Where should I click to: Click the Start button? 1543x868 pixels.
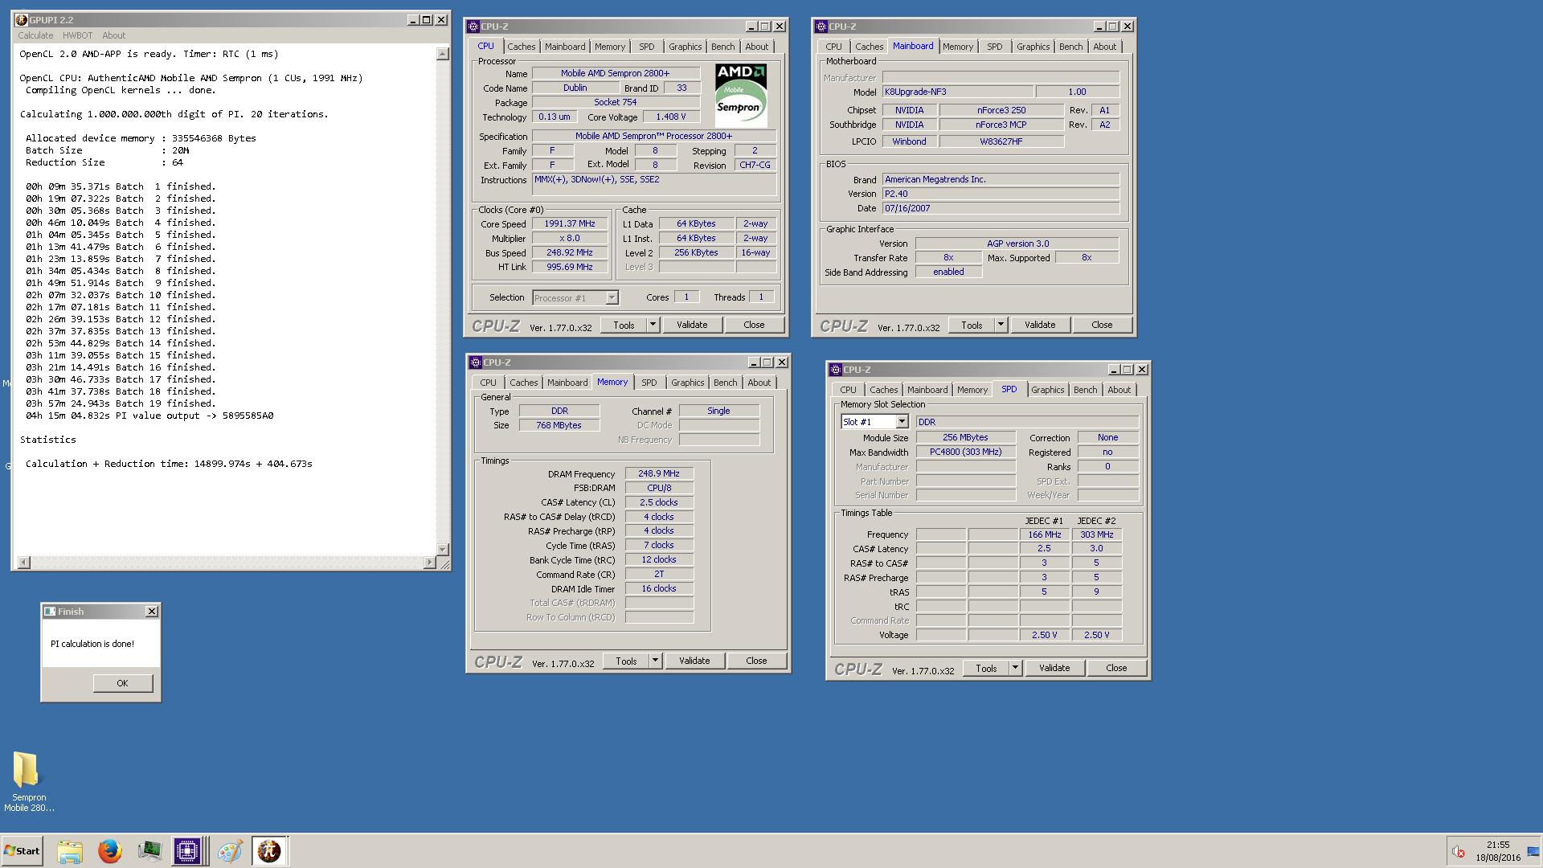tap(22, 850)
